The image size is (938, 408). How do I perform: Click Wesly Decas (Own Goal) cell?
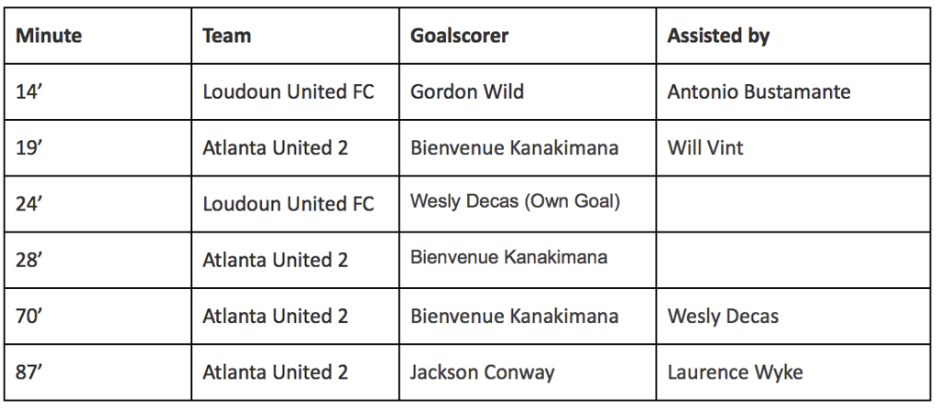click(x=527, y=204)
